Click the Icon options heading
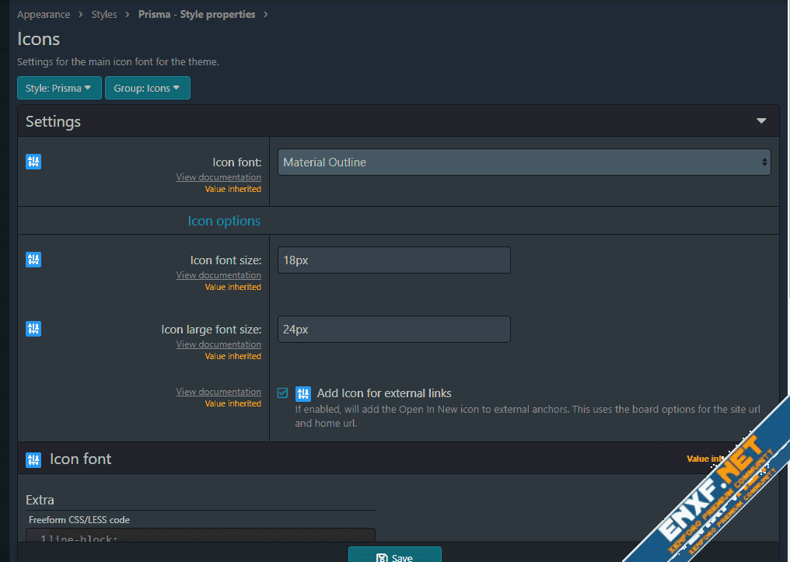790x562 pixels. [x=224, y=221]
